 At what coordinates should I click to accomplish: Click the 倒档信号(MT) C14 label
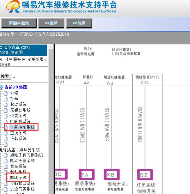(x=147, y=80)
